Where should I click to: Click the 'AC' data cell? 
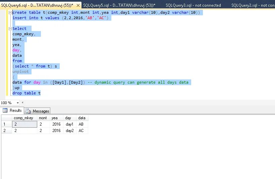tap(82, 131)
